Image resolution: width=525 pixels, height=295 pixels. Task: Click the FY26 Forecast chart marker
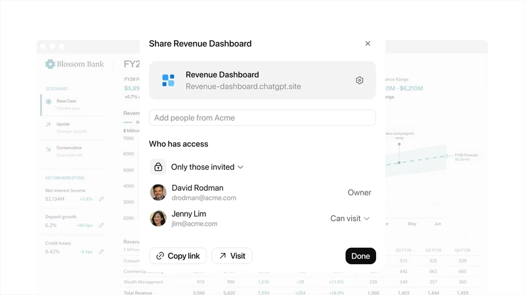446,156
